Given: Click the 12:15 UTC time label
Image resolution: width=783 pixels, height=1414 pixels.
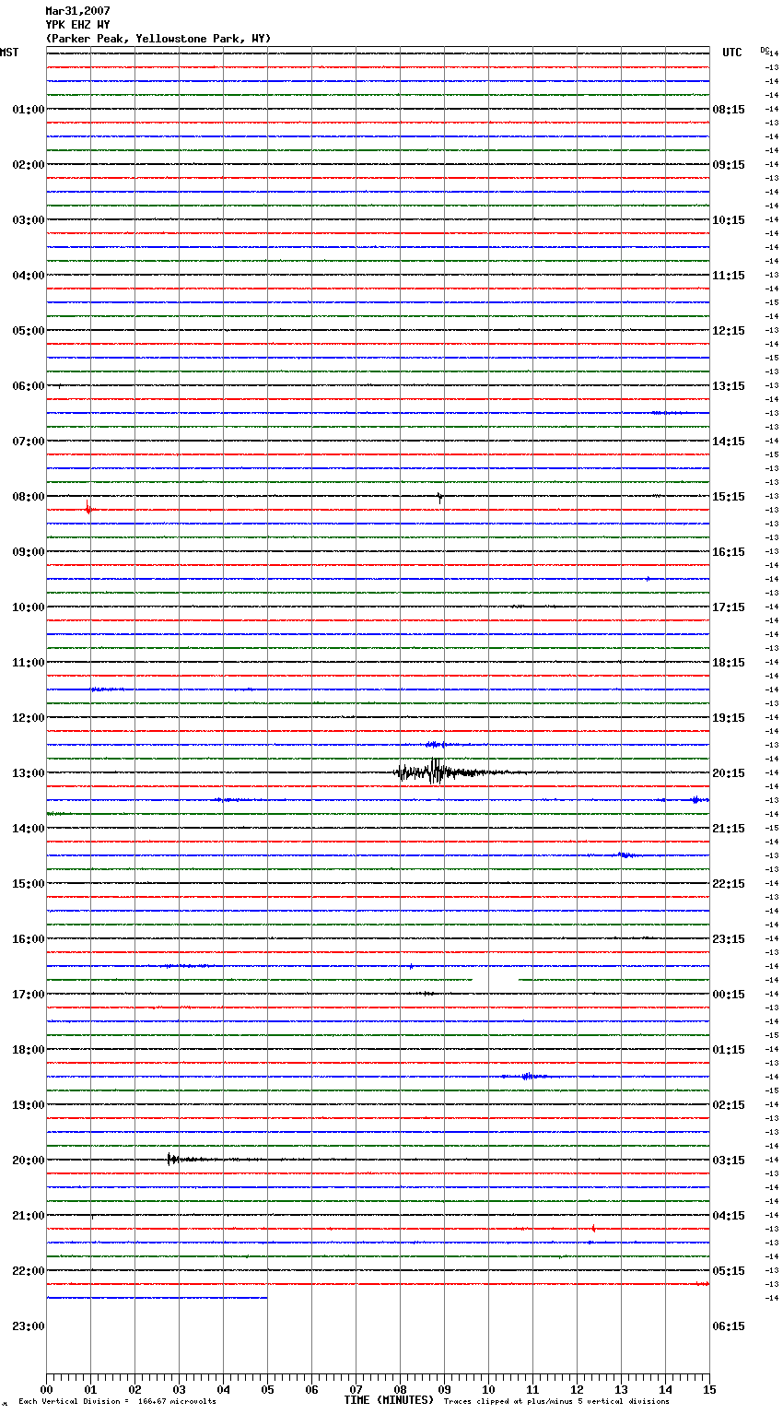Looking at the screenshot, I should [x=729, y=331].
